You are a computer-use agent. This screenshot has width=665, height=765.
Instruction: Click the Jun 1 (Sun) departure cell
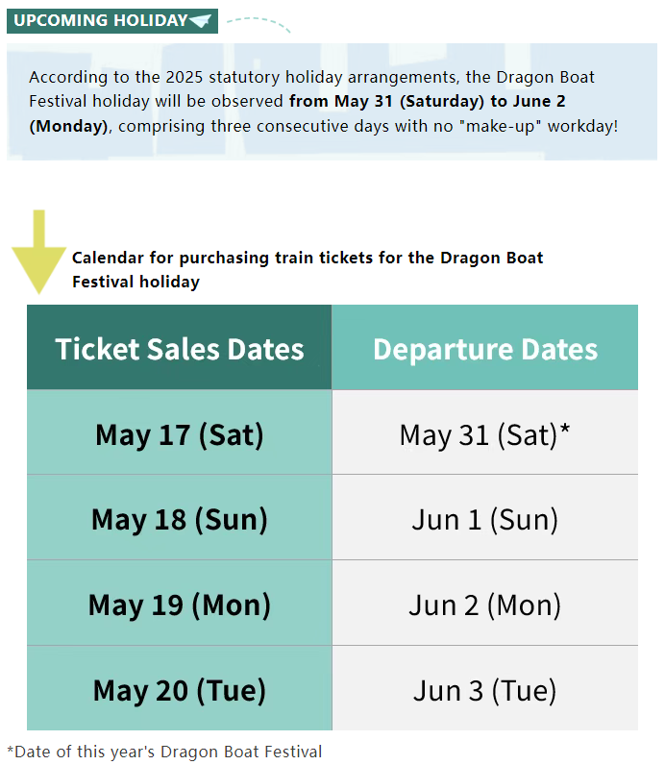tap(485, 517)
